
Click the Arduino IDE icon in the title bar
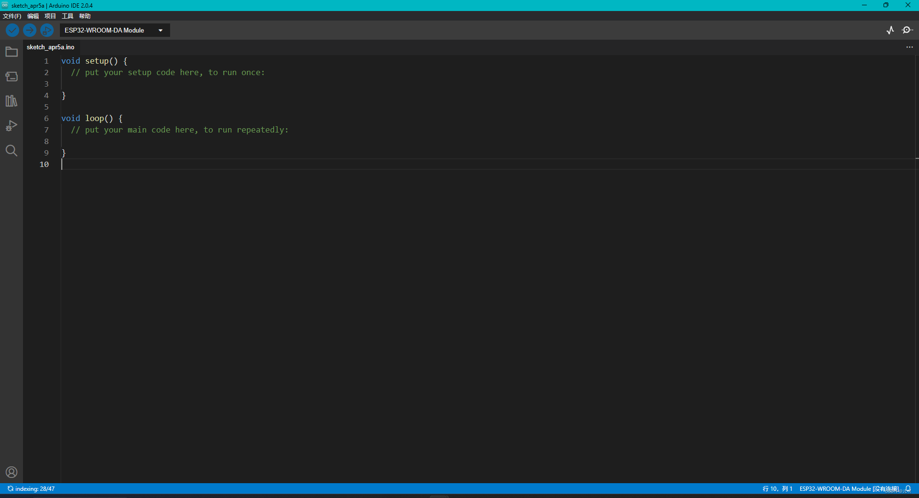coord(5,5)
